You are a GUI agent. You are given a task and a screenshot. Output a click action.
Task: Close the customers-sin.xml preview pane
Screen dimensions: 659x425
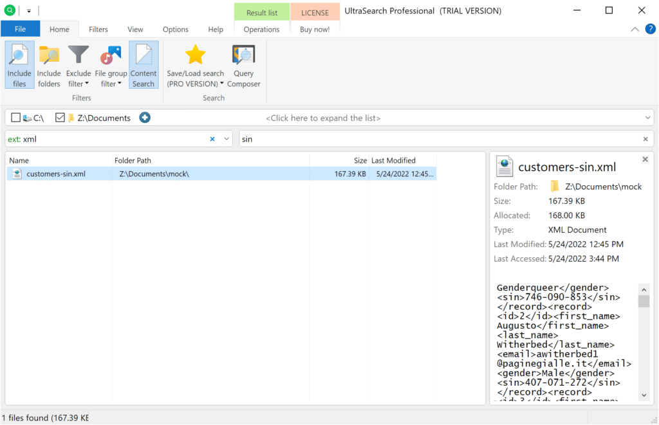645,159
